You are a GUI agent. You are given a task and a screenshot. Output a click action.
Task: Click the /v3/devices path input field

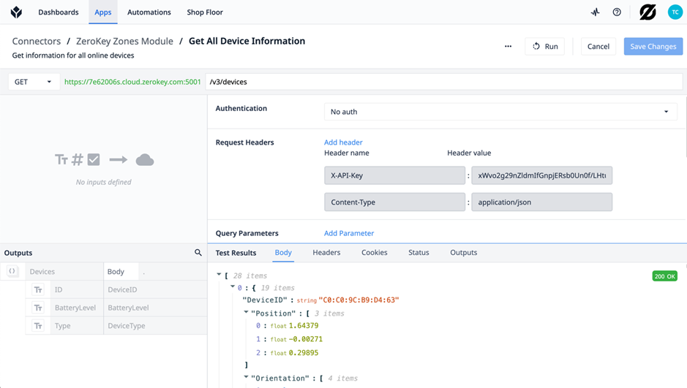pyautogui.click(x=444, y=82)
